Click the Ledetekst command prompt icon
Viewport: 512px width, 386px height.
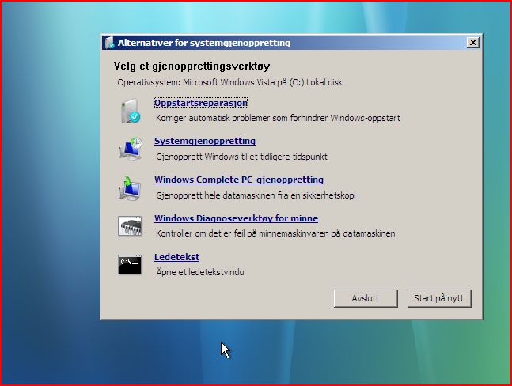point(130,264)
